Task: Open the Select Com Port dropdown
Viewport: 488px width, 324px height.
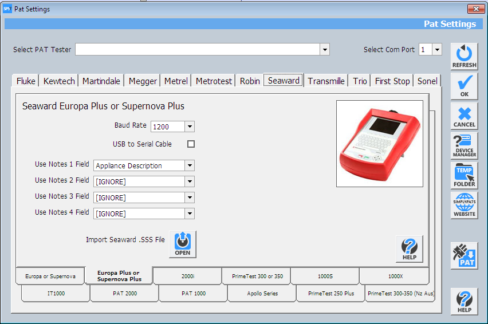Action: 437,50
